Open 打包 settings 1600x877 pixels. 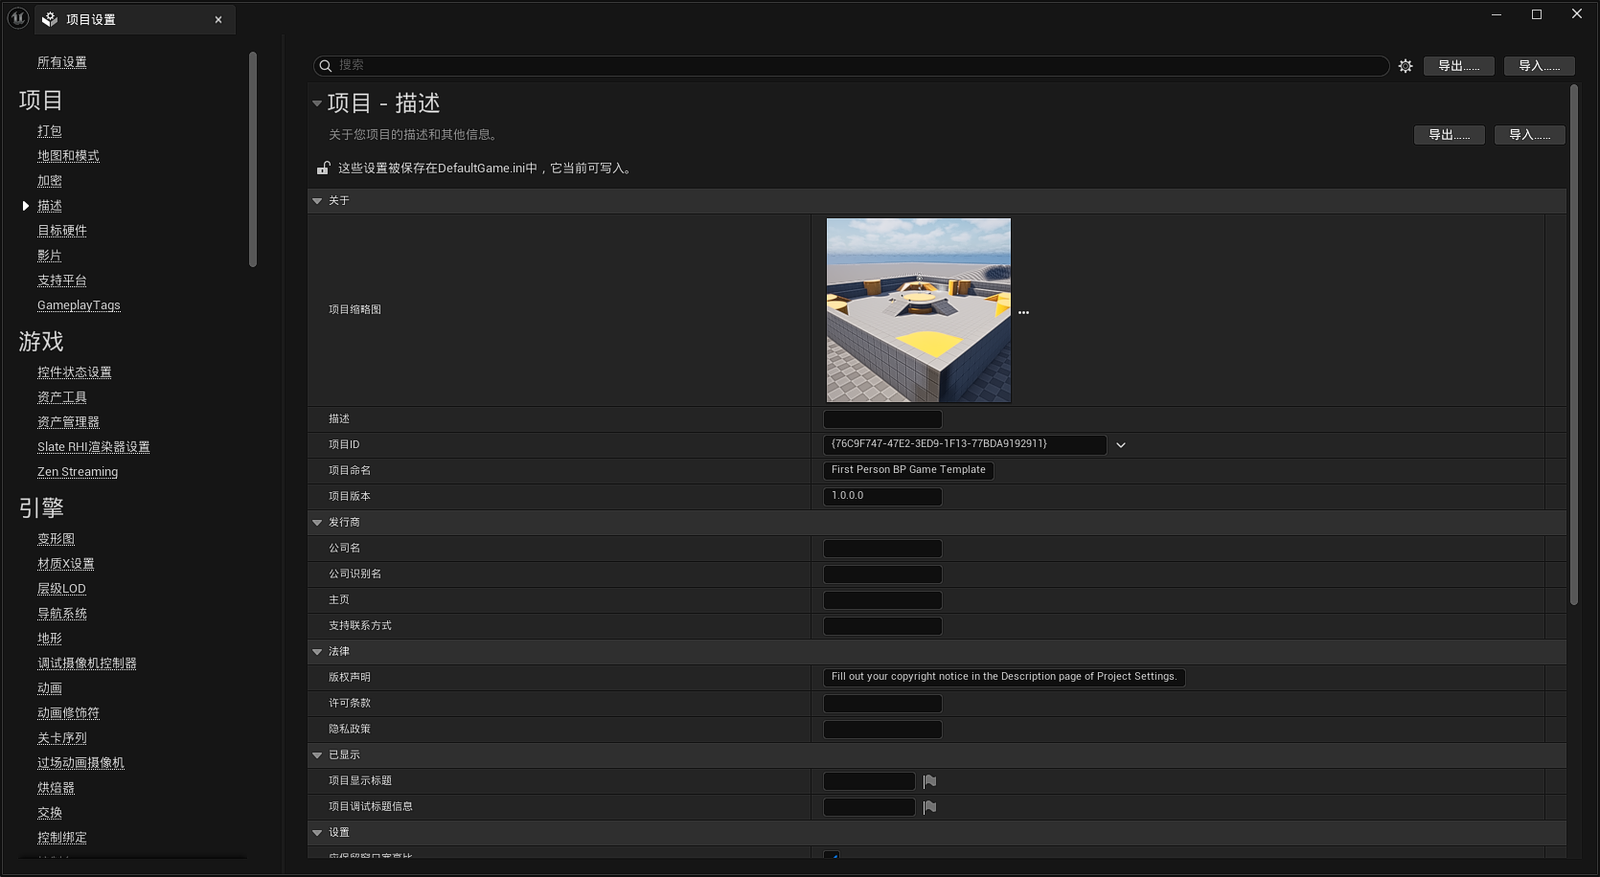click(50, 131)
